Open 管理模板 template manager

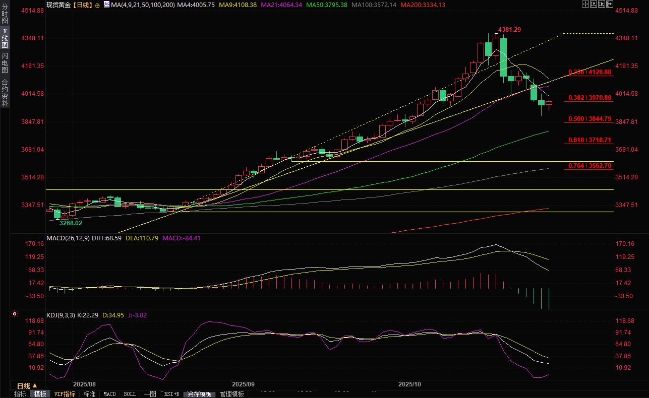point(231,394)
